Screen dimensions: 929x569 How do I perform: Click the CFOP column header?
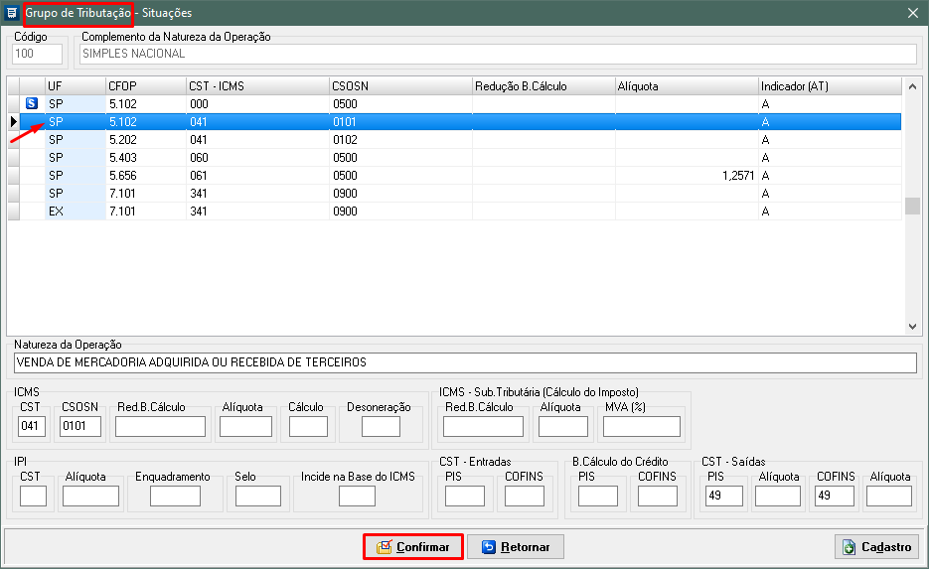point(145,86)
